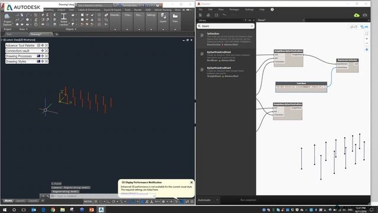This screenshot has width=378, height=213.
Task: Click the command line customize wrench icon
Action: click(48, 196)
